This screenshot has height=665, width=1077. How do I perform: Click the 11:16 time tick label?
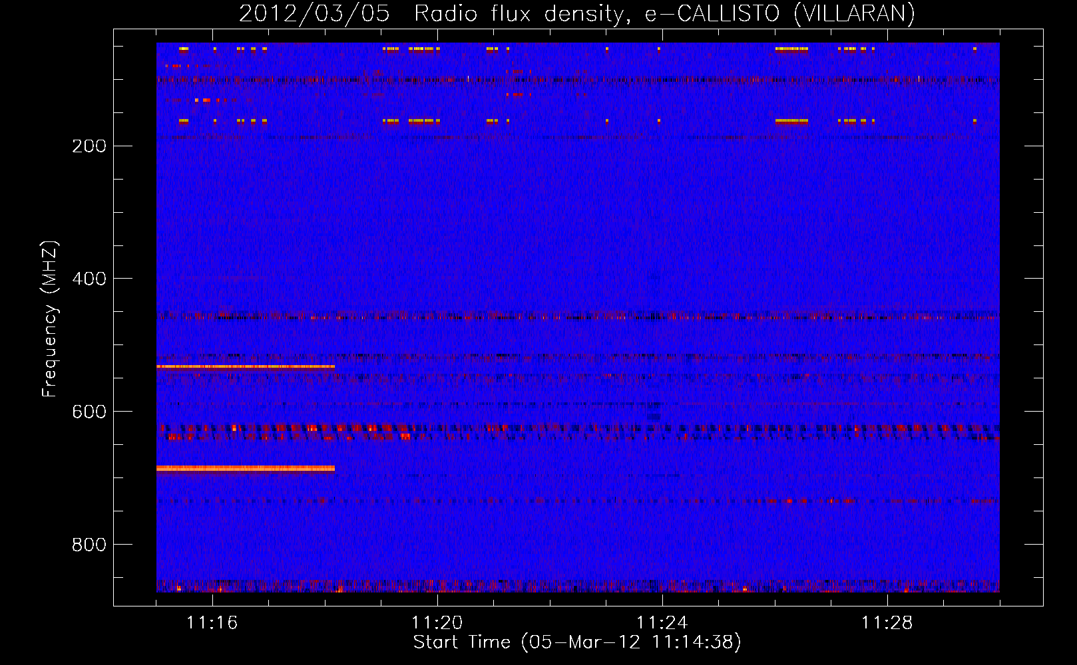[x=212, y=623]
